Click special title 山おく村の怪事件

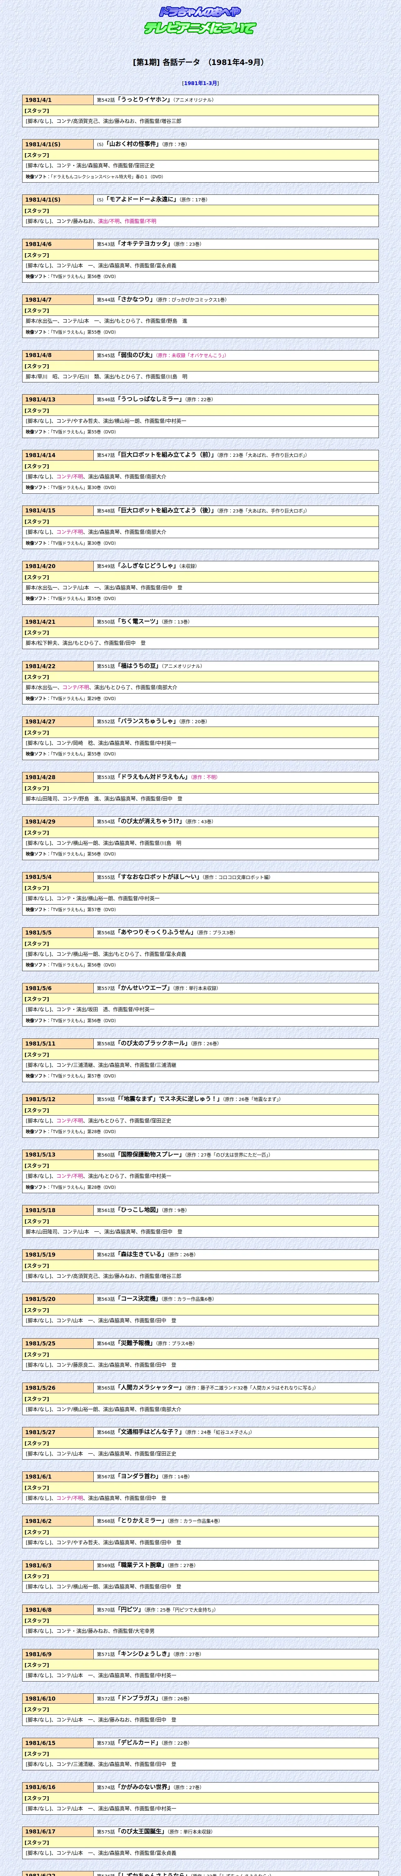click(x=132, y=144)
